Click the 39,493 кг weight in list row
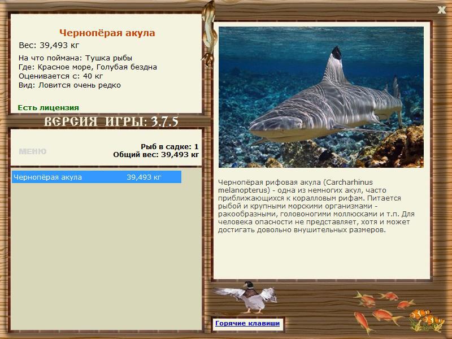The width and height of the screenshot is (452, 339). coord(144,177)
